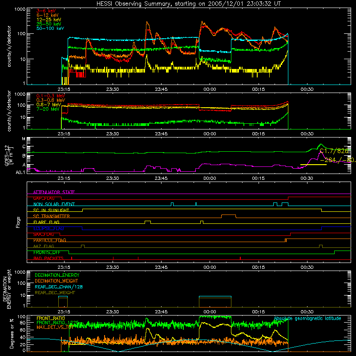
Task: Select the 'SAA_FLAG' label
Action: [x=44, y=235]
